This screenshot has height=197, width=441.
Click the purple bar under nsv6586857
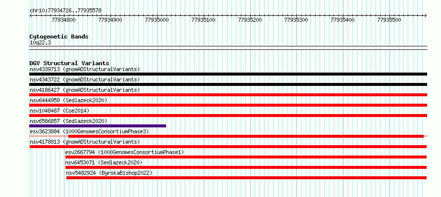click(98, 126)
